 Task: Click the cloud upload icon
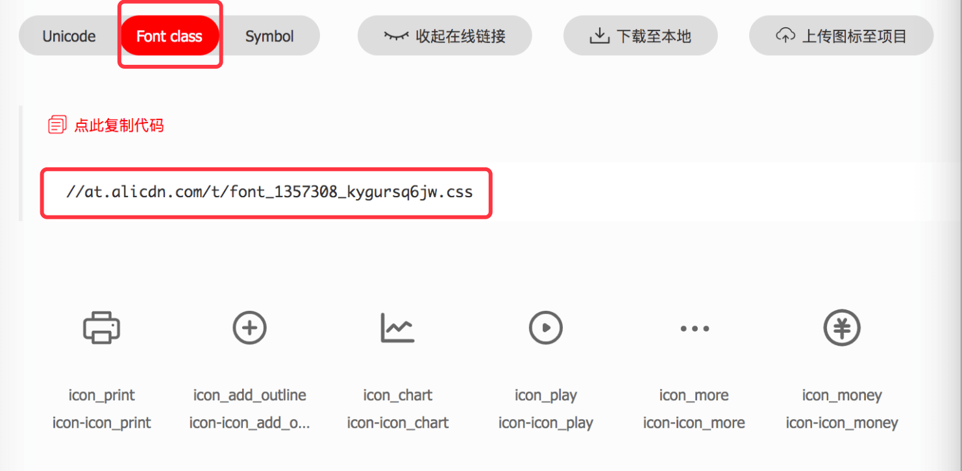point(785,36)
